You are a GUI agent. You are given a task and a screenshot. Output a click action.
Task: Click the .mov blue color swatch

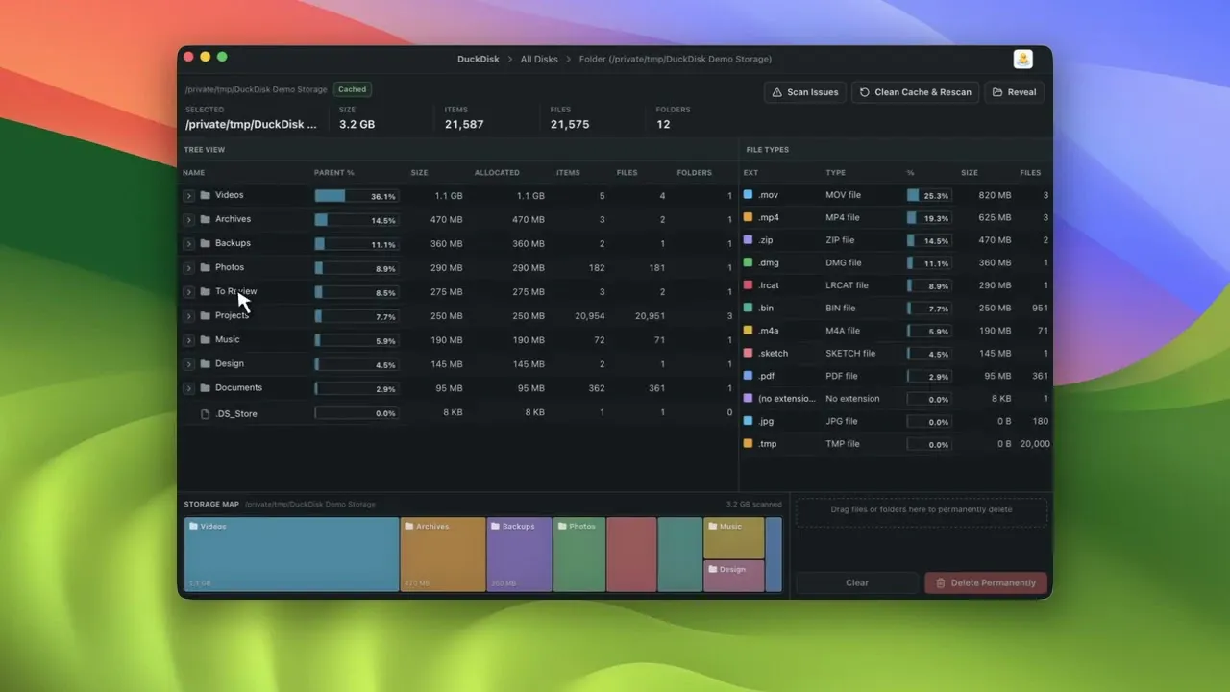(748, 195)
